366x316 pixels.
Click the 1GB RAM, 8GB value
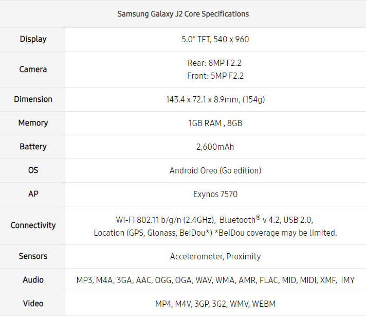tap(215, 123)
